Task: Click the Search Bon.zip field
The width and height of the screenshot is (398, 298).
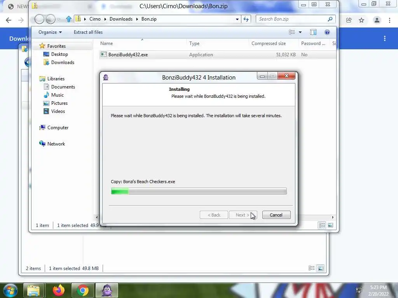Action: 296,19
